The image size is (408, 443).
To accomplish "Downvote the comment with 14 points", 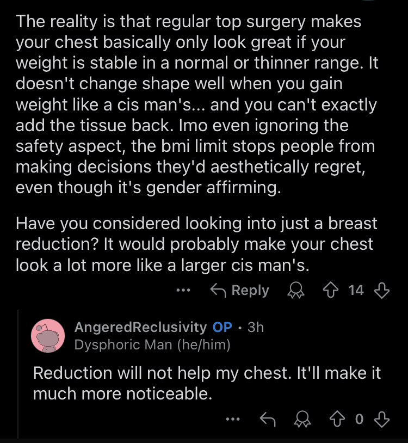I will coord(382,291).
